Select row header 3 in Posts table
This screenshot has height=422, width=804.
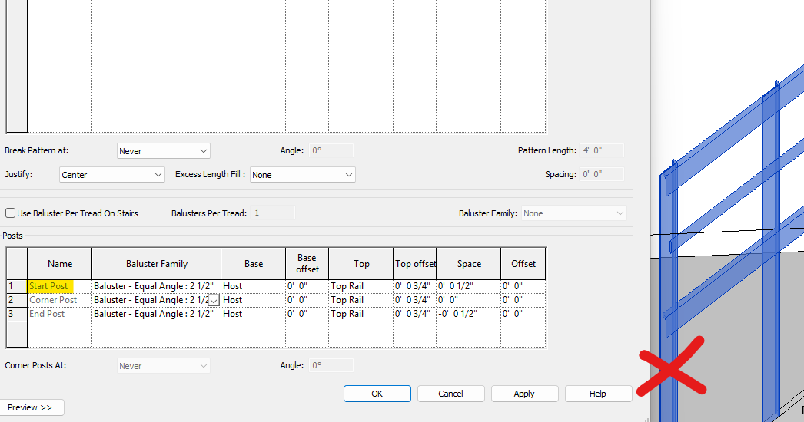[17, 314]
